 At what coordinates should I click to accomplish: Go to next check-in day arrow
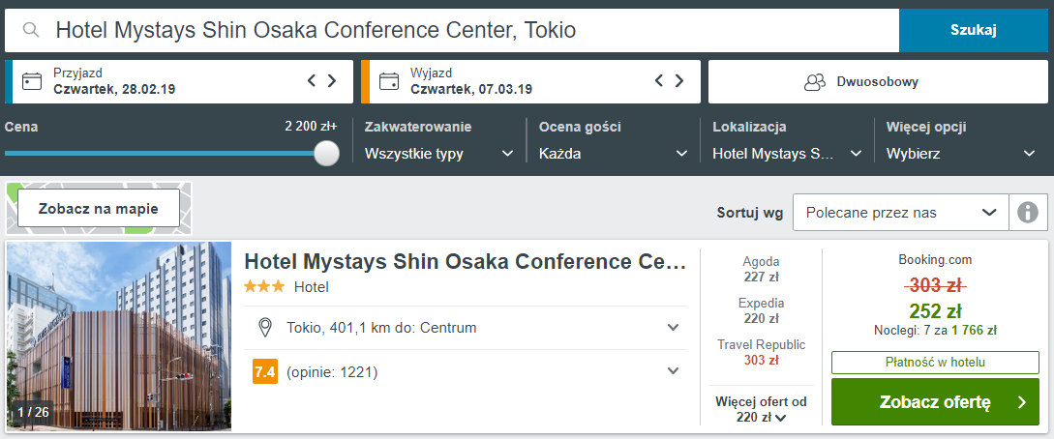click(331, 80)
